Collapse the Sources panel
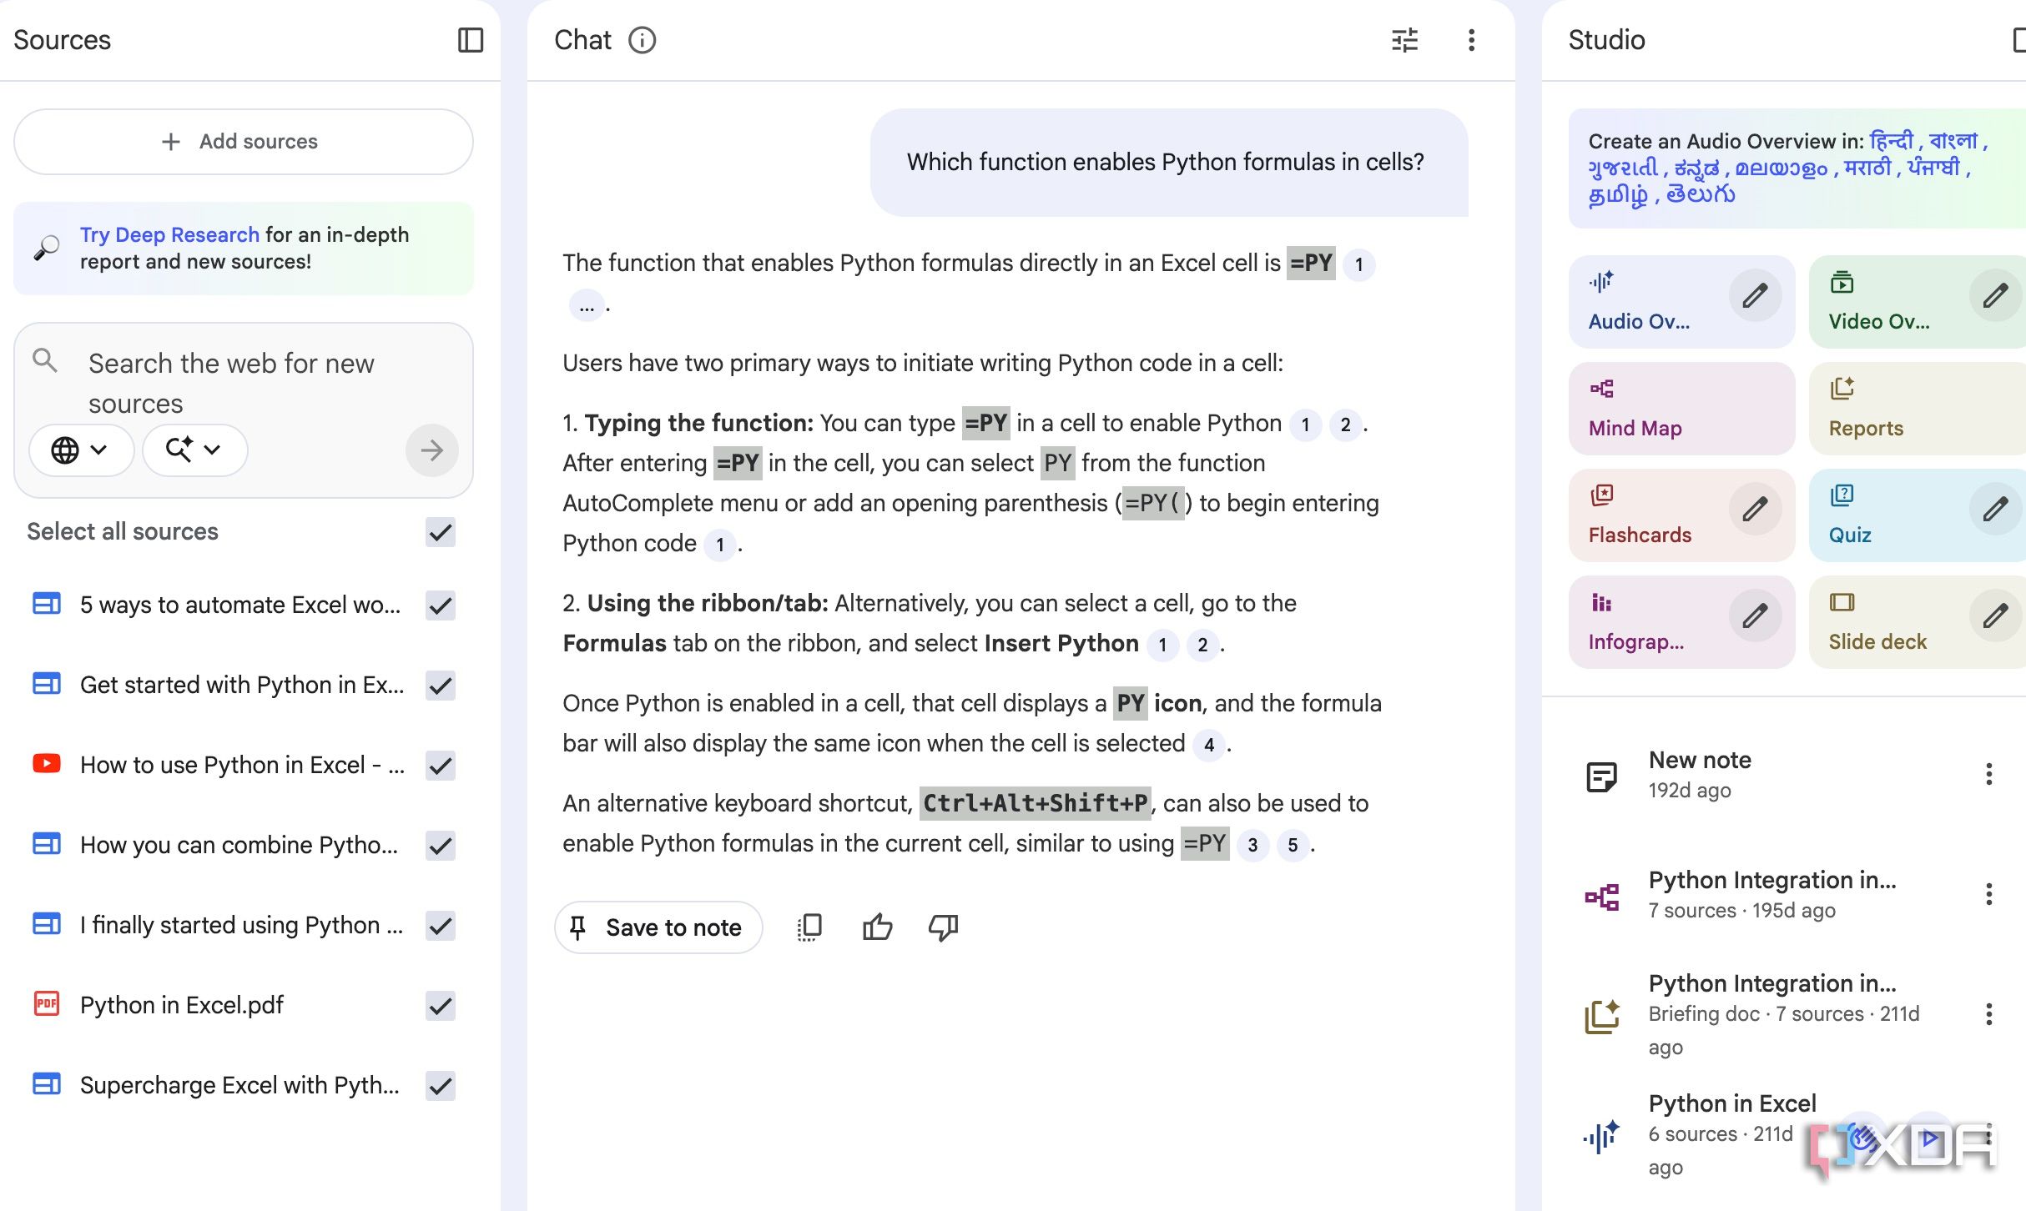 click(471, 40)
